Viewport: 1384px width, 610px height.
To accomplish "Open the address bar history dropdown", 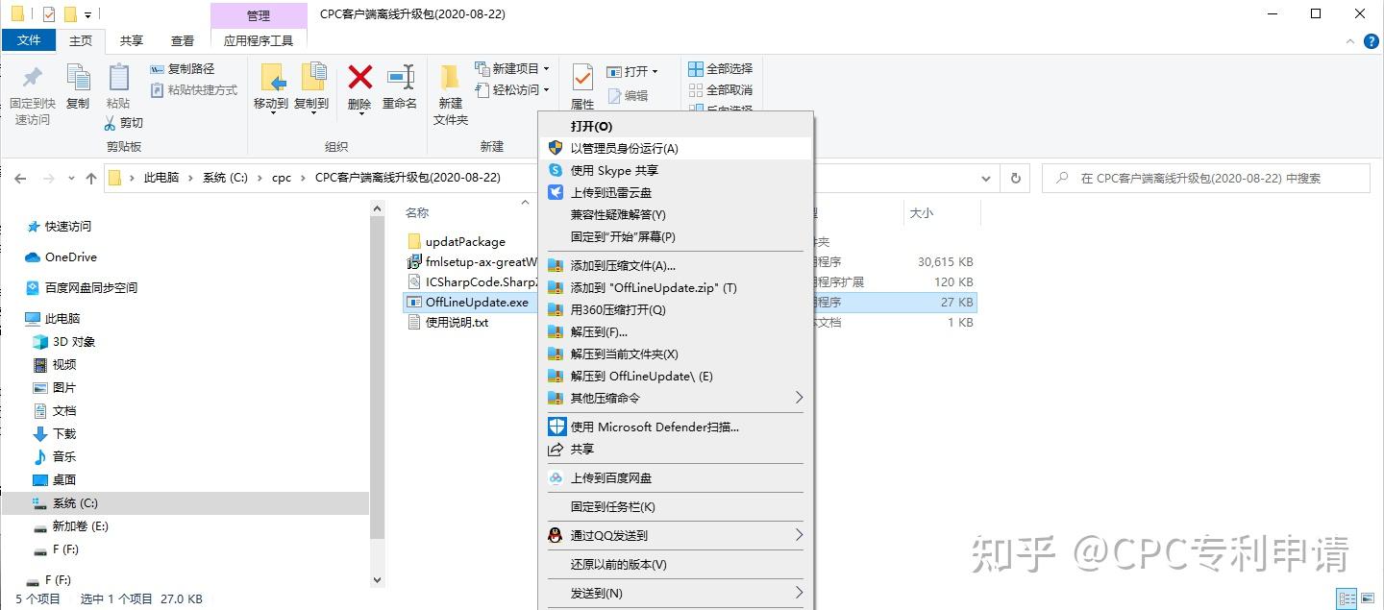I will [986, 177].
